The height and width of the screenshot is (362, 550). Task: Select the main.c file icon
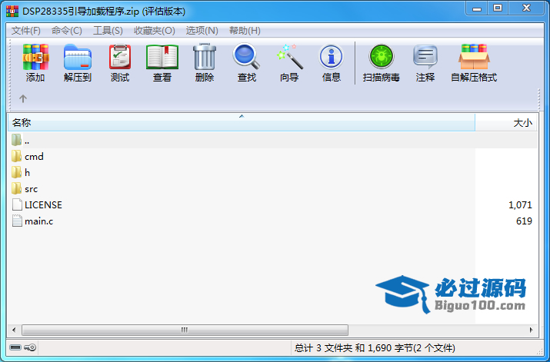17,221
